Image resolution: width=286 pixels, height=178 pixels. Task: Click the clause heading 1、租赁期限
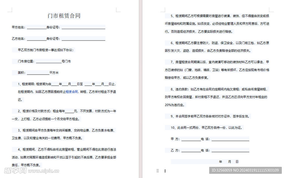[x=26, y=84]
